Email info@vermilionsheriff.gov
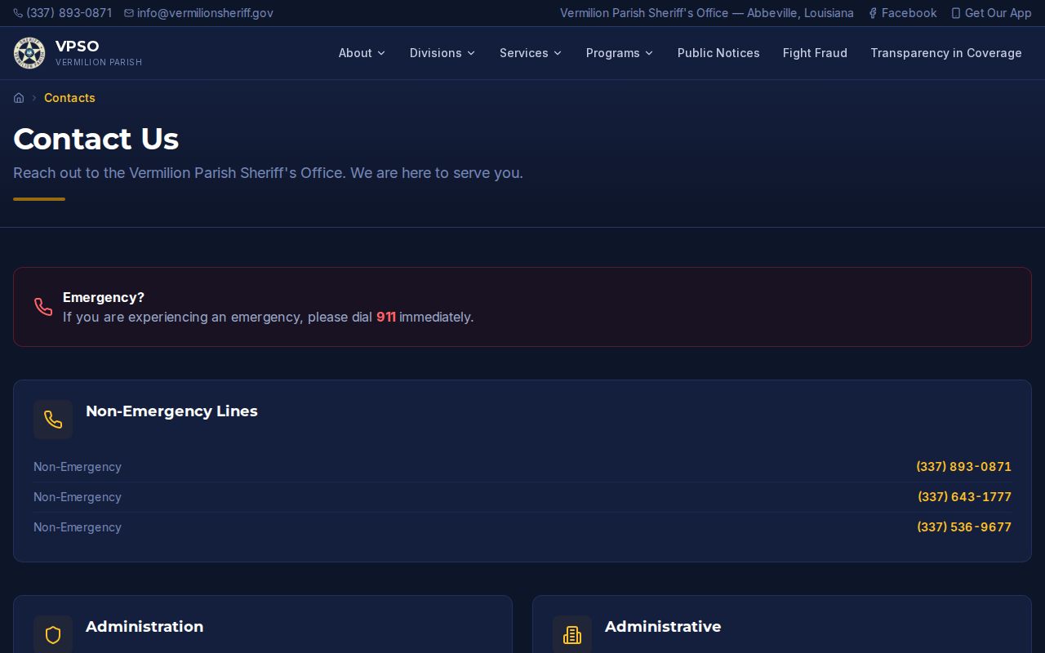Viewport: 1045px width, 653px height. coord(198,13)
